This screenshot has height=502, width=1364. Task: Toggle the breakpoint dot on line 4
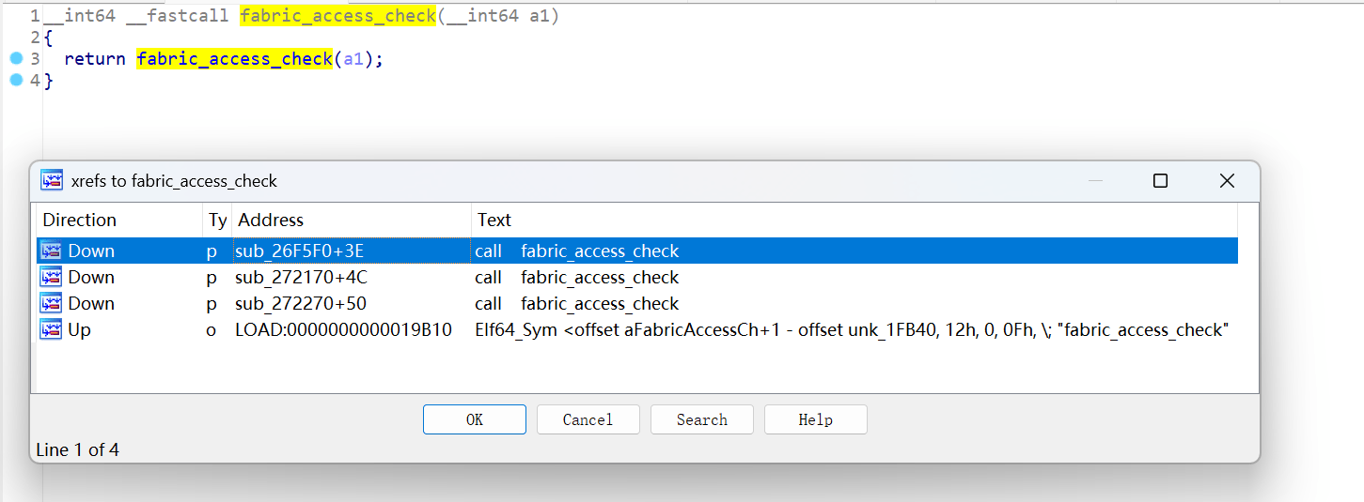click(15, 80)
